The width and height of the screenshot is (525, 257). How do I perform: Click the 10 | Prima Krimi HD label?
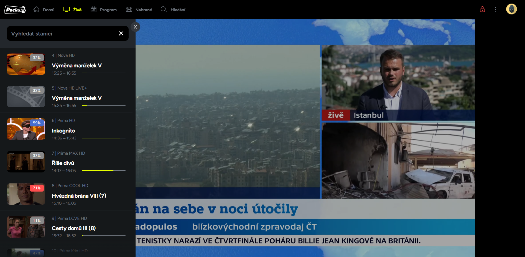coord(70,251)
